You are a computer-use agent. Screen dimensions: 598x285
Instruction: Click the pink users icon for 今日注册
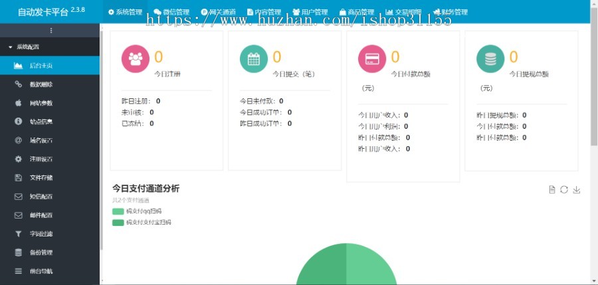[136, 58]
